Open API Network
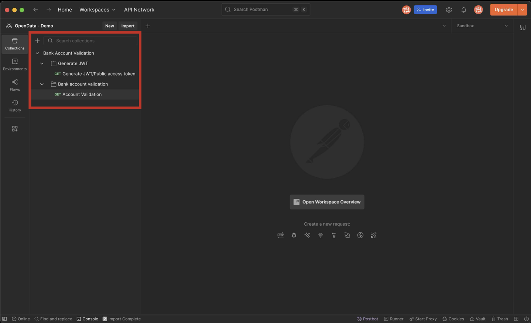 tap(139, 10)
